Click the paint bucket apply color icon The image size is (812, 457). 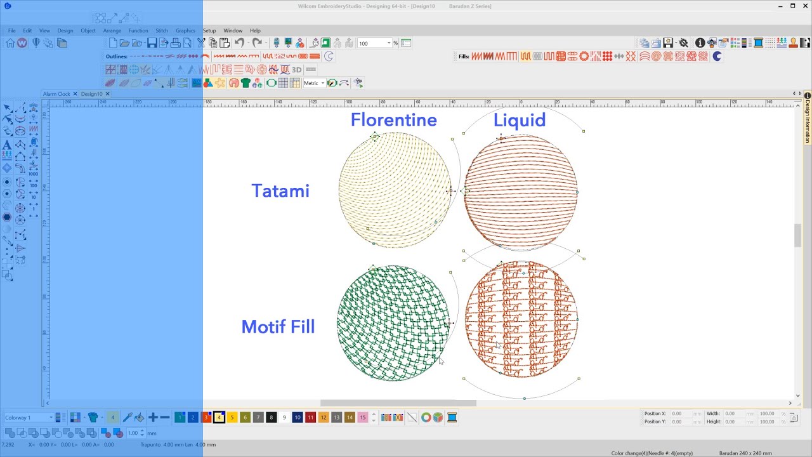coord(139,417)
